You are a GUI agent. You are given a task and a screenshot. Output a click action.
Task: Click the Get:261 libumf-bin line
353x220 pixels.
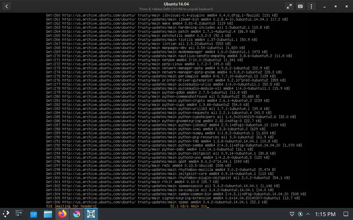167,20
